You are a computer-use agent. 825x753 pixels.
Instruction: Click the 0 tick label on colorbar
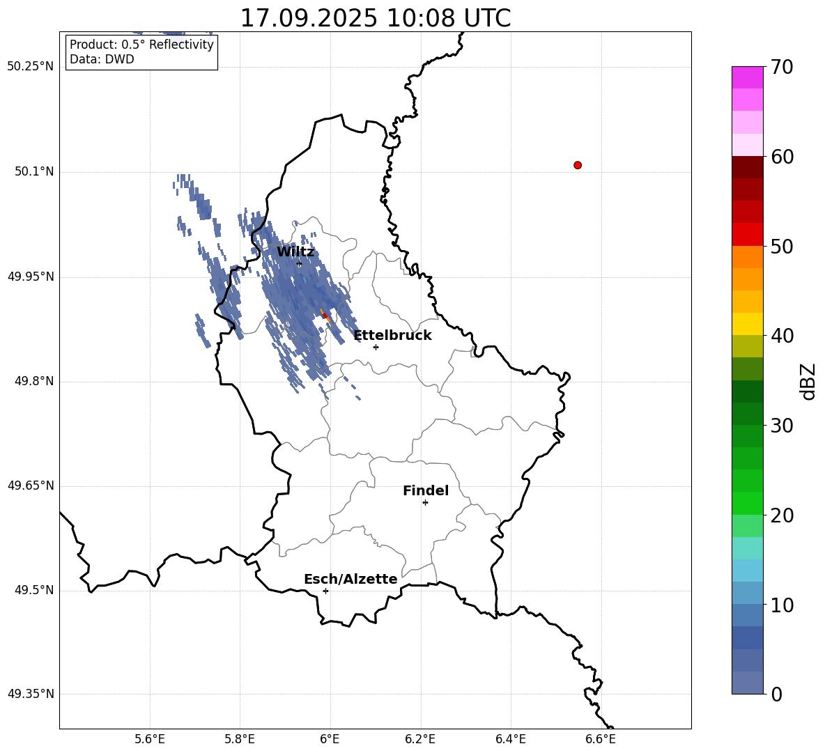pos(776,694)
